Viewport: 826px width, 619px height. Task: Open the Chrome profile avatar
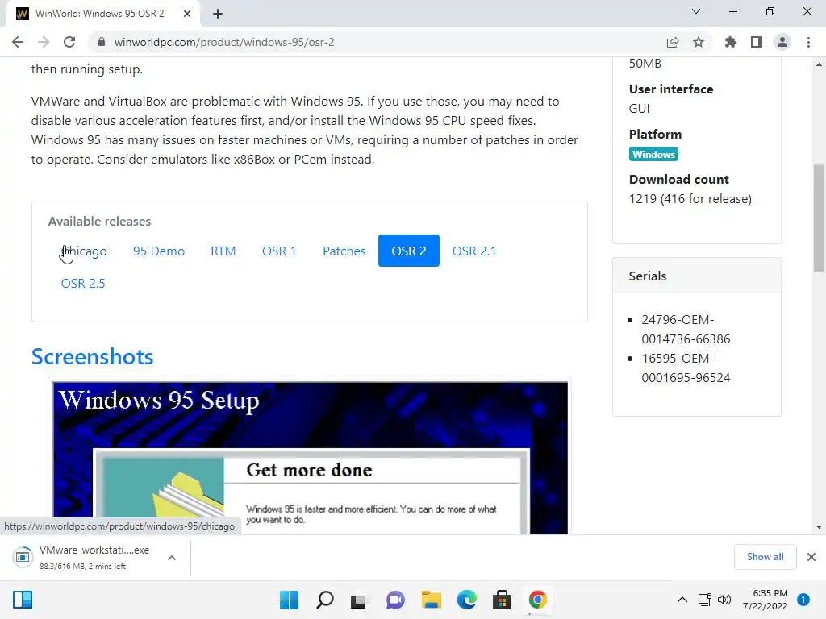click(782, 42)
